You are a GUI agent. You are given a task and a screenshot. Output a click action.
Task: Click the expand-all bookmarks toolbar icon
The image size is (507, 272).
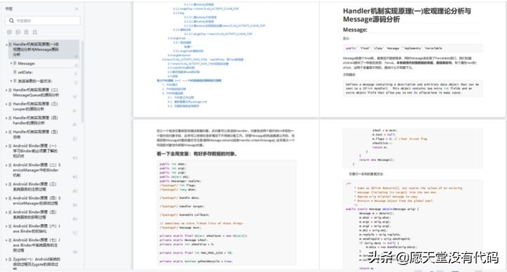[9, 32]
